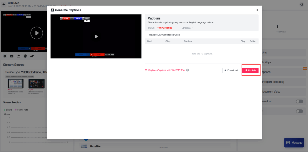308x152 pixels.
Task: Click the Download captions button
Action: click(231, 70)
